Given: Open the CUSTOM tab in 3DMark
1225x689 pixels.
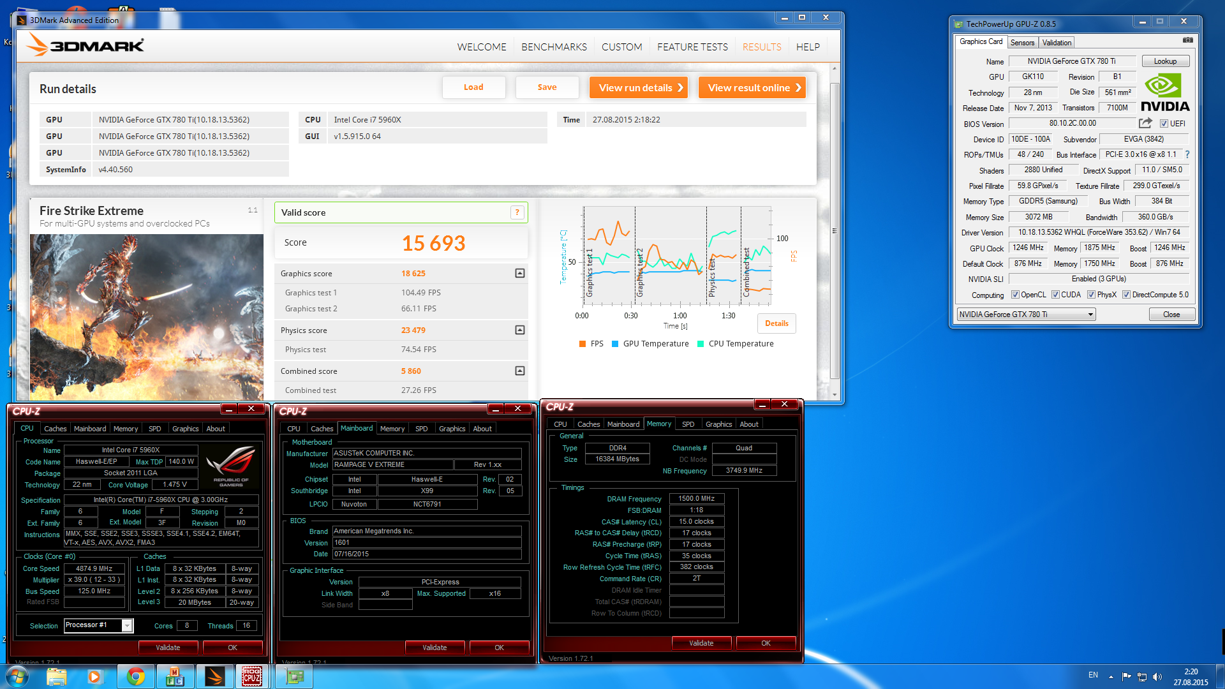Looking at the screenshot, I should 621,47.
